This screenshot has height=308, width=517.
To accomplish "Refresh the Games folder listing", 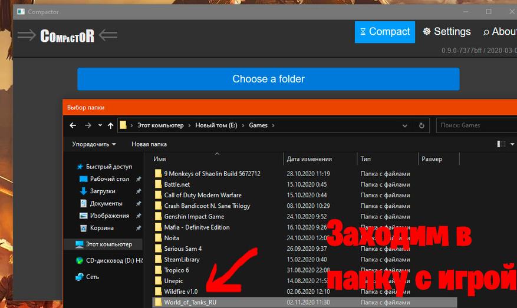I will tap(421, 125).
